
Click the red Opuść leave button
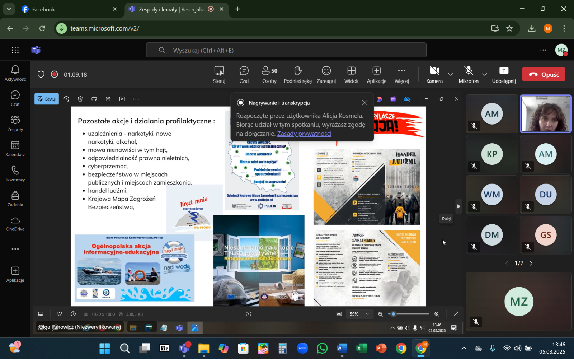click(544, 74)
